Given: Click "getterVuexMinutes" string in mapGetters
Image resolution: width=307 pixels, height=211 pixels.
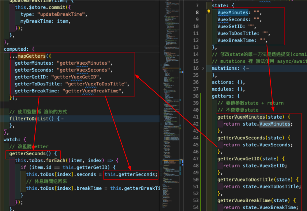Looking at the screenshot, I should [83, 63].
